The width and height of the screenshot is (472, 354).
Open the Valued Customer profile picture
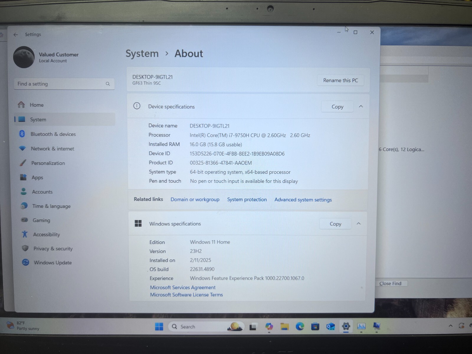24,57
